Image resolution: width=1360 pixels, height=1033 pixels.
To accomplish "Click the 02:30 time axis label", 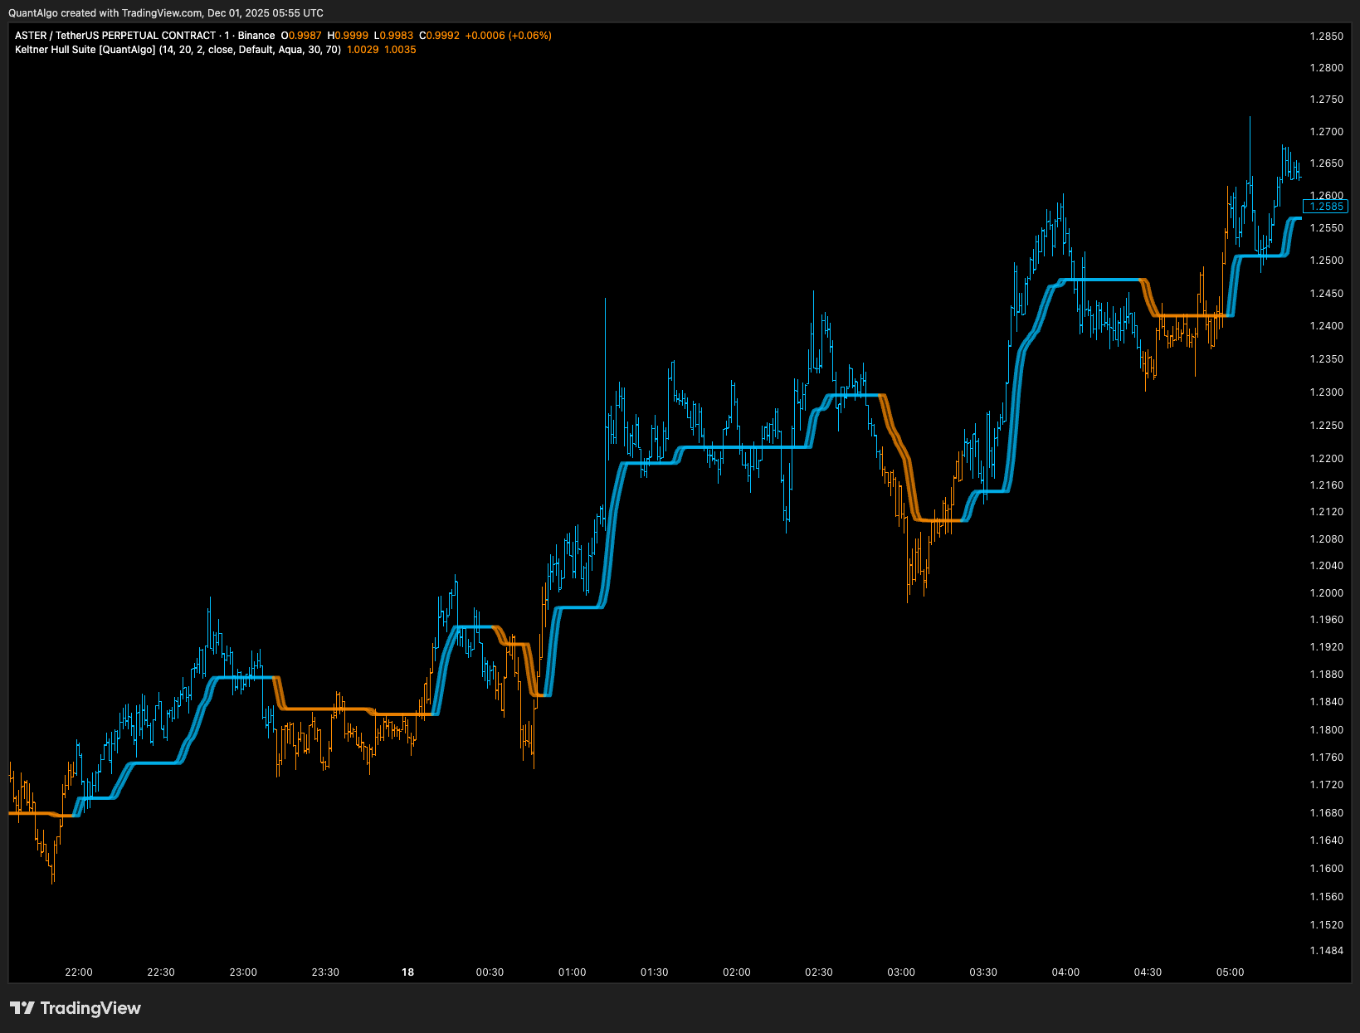I will (x=819, y=972).
